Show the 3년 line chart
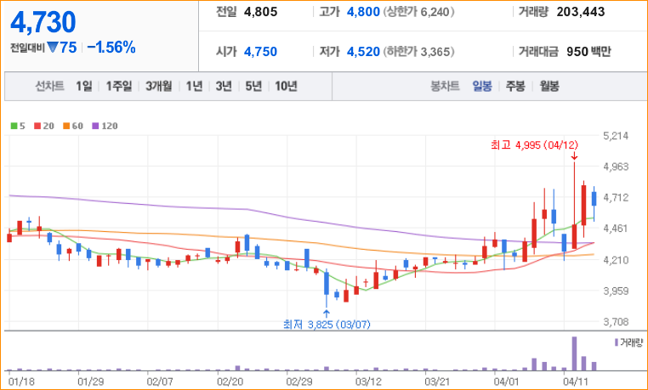Image resolution: width=648 pixels, height=390 pixels. 224,86
